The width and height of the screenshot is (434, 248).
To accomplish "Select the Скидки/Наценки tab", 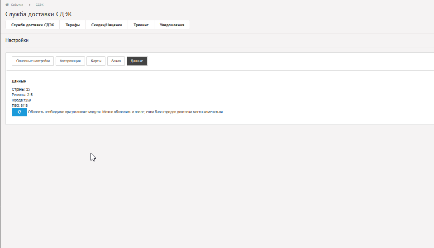I will [106, 25].
